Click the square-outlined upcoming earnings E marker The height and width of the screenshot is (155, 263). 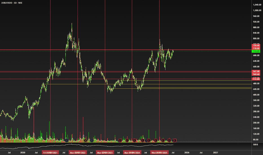[x=175, y=140]
